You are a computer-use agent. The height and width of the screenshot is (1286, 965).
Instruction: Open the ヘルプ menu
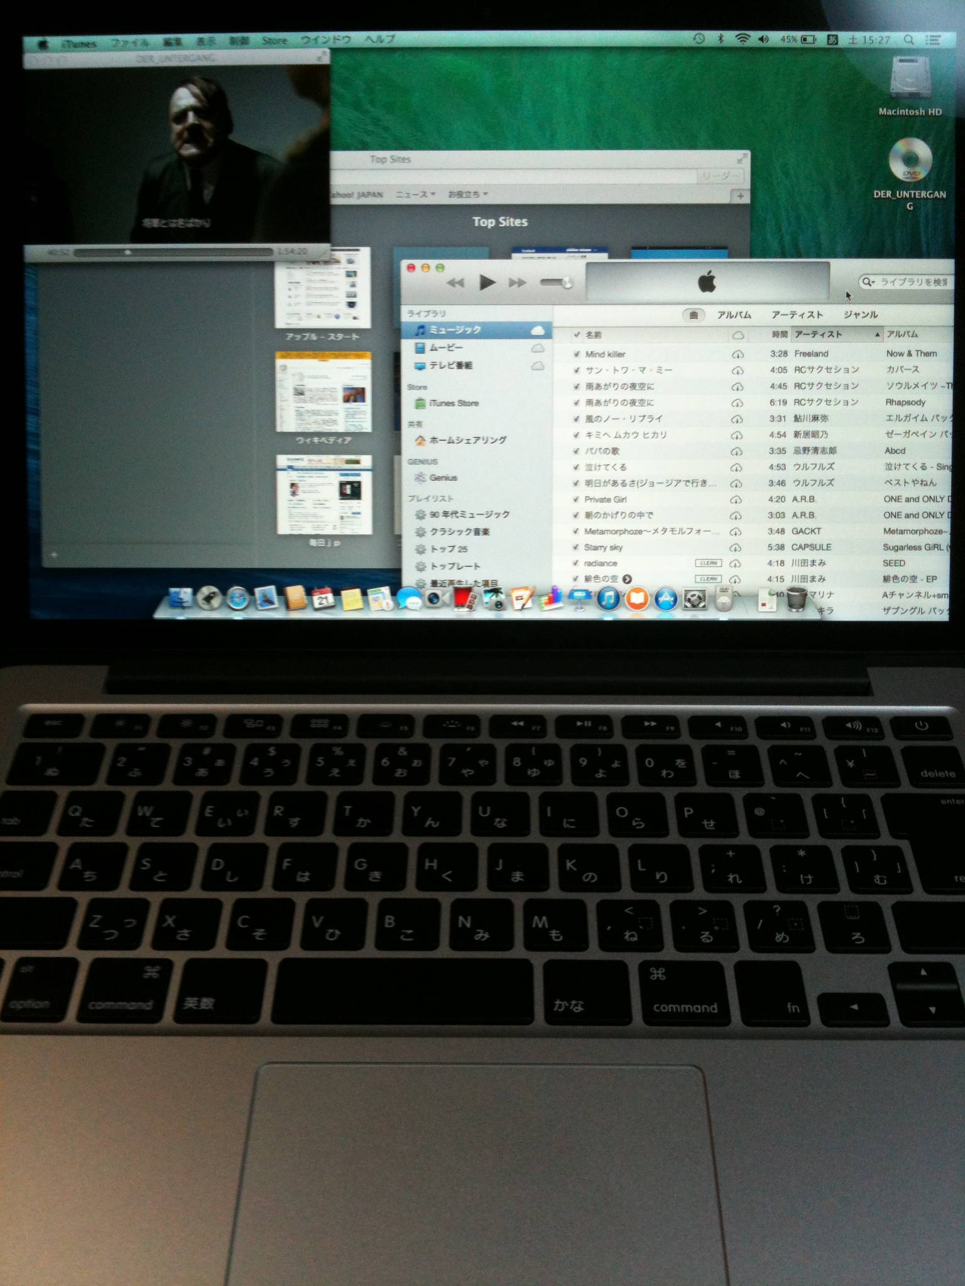coord(380,39)
